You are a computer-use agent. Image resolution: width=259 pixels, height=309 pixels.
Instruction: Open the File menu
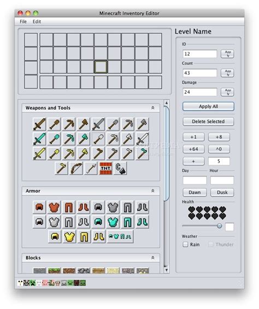(x=23, y=21)
